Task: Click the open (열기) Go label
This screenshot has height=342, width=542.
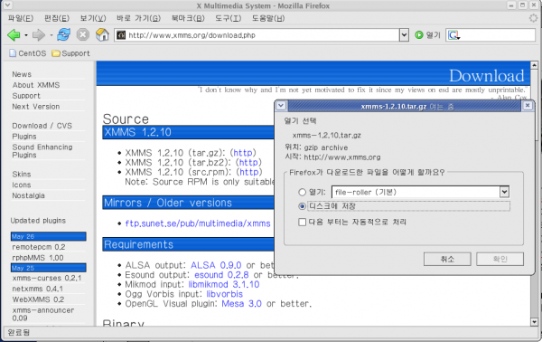Action: (x=433, y=35)
